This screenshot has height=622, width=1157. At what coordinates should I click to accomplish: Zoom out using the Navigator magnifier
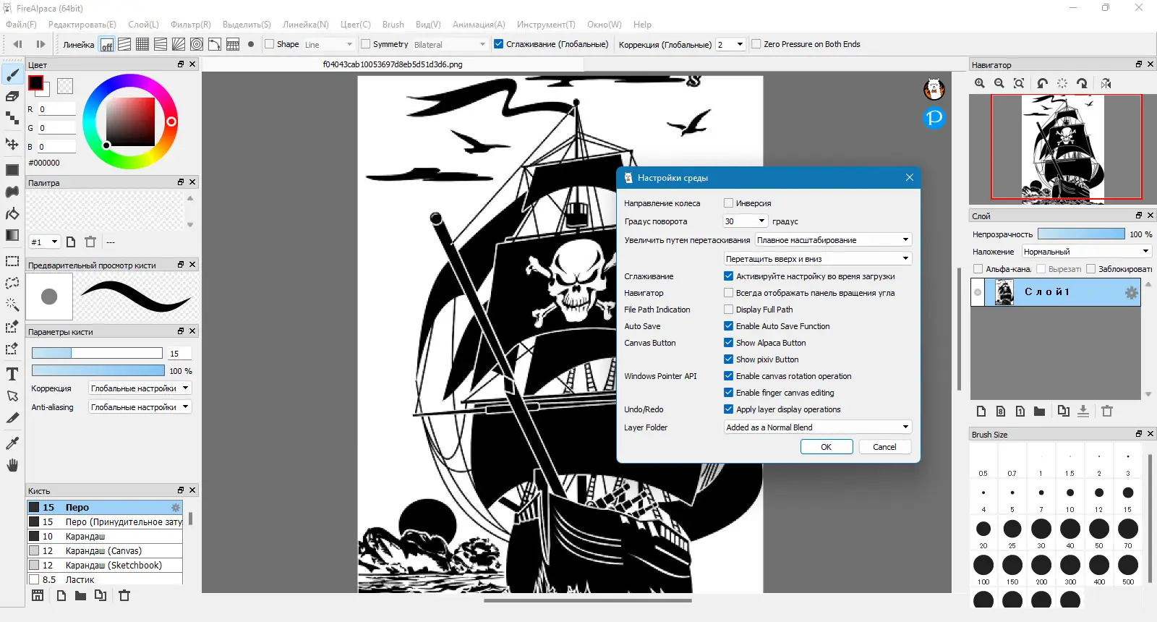pos(999,83)
